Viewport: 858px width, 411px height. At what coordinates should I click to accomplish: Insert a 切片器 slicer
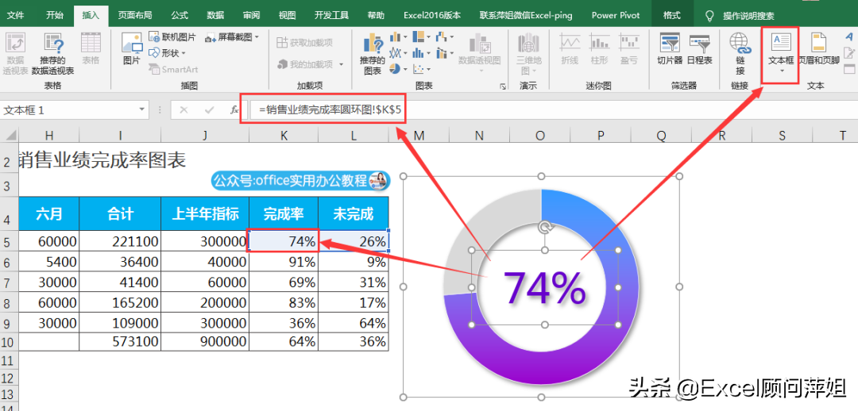[x=670, y=48]
